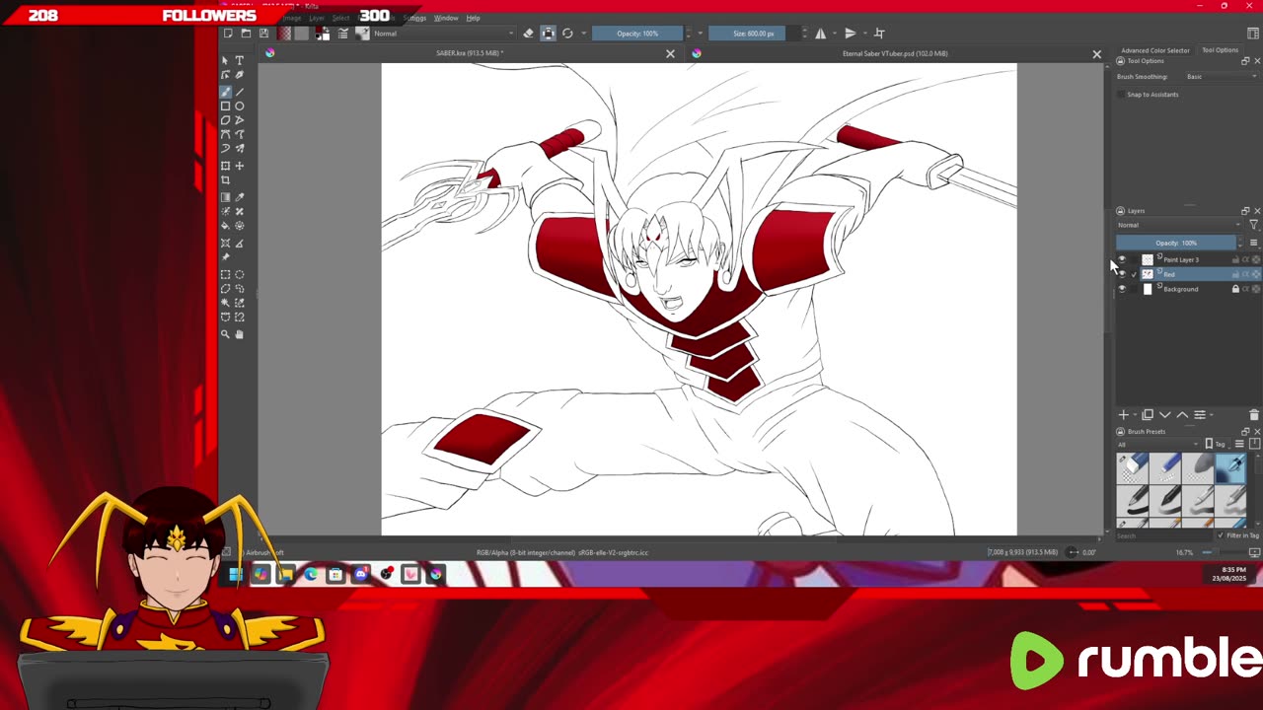Select the Fill bucket tool
This screenshot has height=710, width=1263.
226,226
